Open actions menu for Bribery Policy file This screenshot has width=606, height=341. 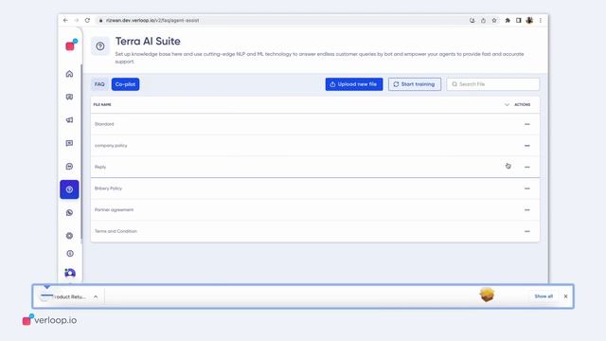click(x=527, y=188)
